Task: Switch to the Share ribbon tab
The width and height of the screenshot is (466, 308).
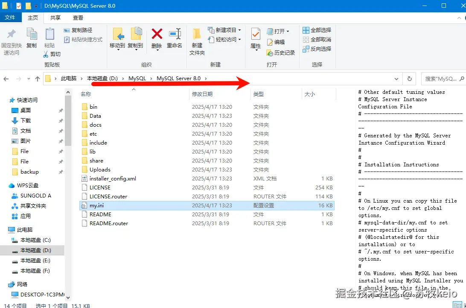Action: [55, 18]
